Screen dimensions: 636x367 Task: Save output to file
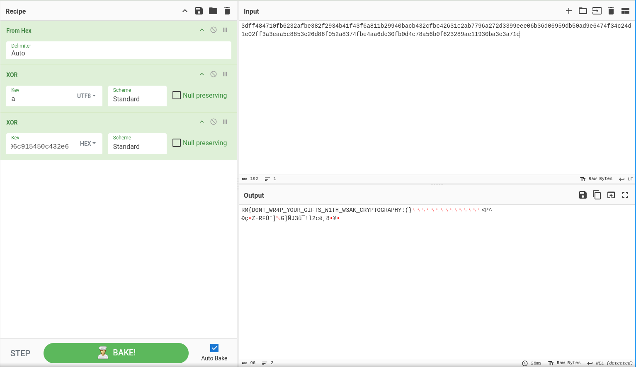pos(583,195)
